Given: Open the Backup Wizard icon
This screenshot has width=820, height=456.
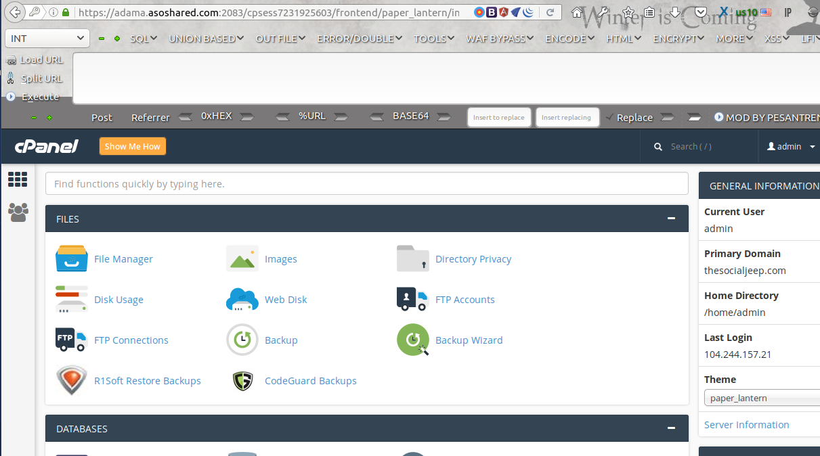Looking at the screenshot, I should [413, 340].
